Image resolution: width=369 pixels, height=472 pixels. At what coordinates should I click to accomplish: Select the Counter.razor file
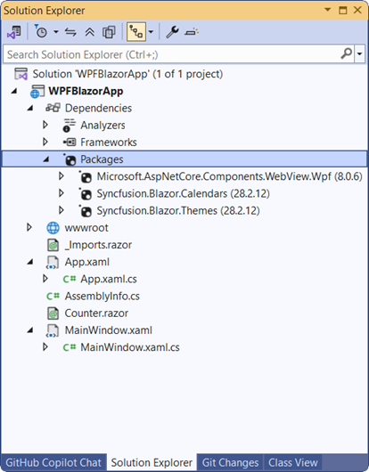point(96,313)
